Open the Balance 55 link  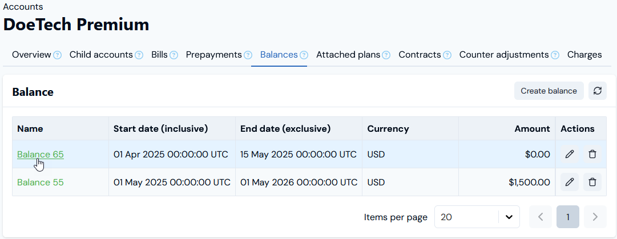[41, 183]
